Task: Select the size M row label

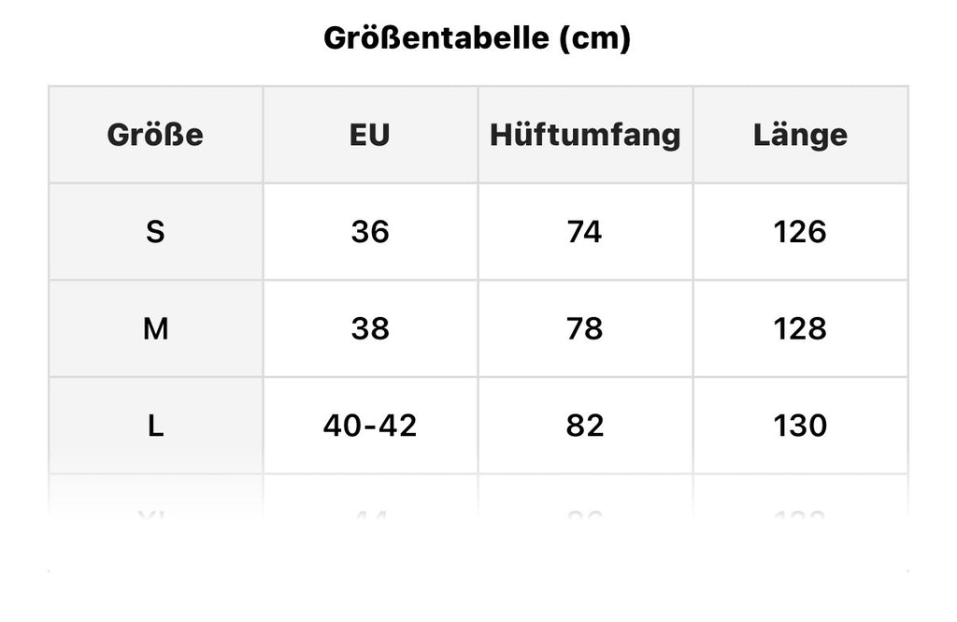Action: [x=155, y=329]
